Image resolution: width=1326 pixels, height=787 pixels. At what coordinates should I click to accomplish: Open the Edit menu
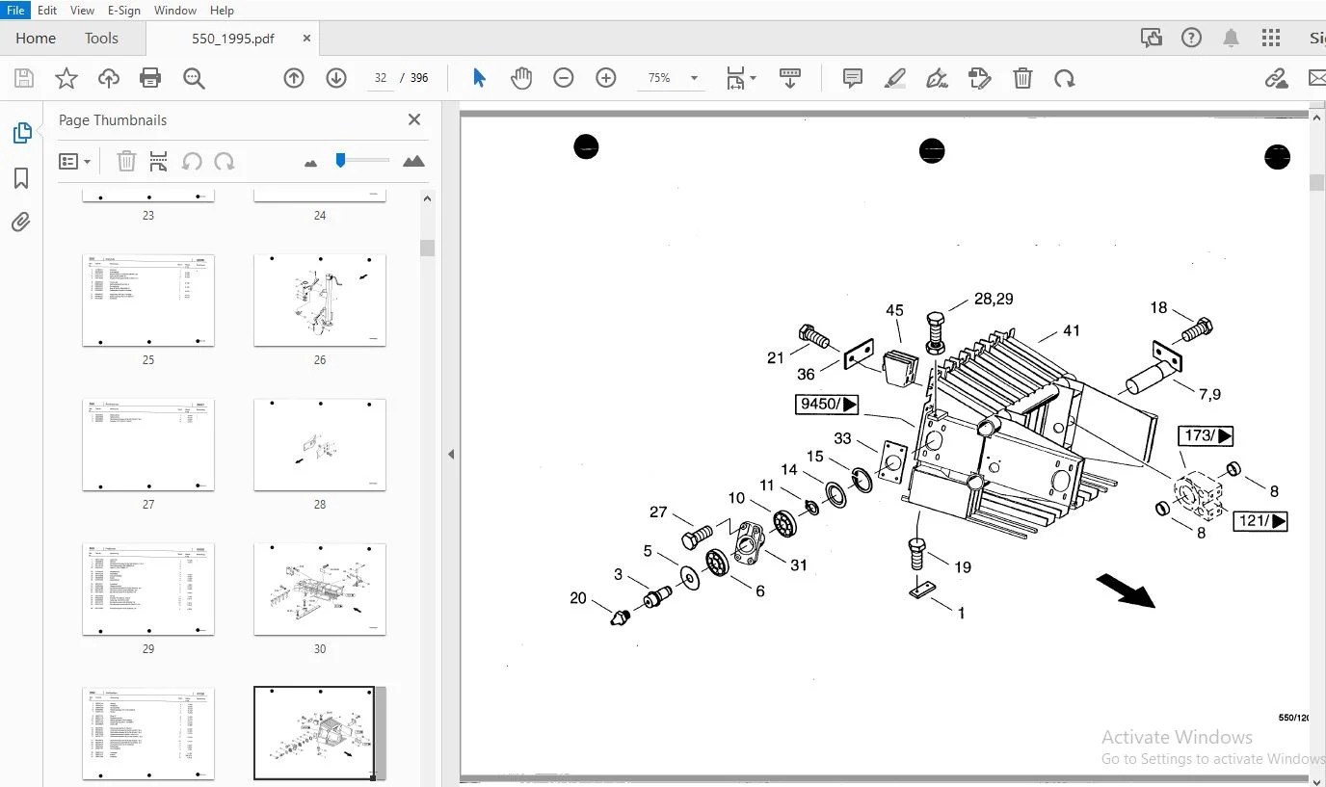(x=47, y=10)
